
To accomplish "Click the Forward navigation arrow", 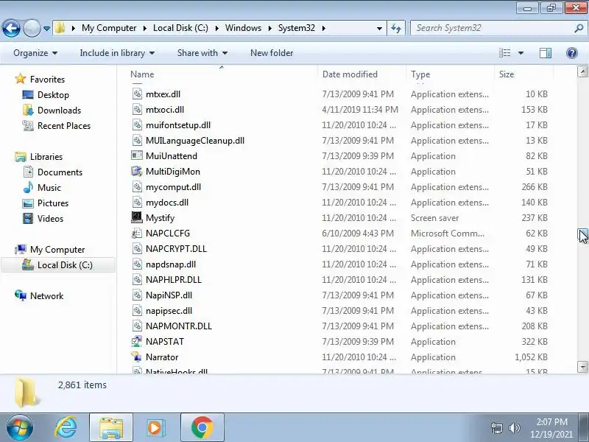I will [x=32, y=28].
